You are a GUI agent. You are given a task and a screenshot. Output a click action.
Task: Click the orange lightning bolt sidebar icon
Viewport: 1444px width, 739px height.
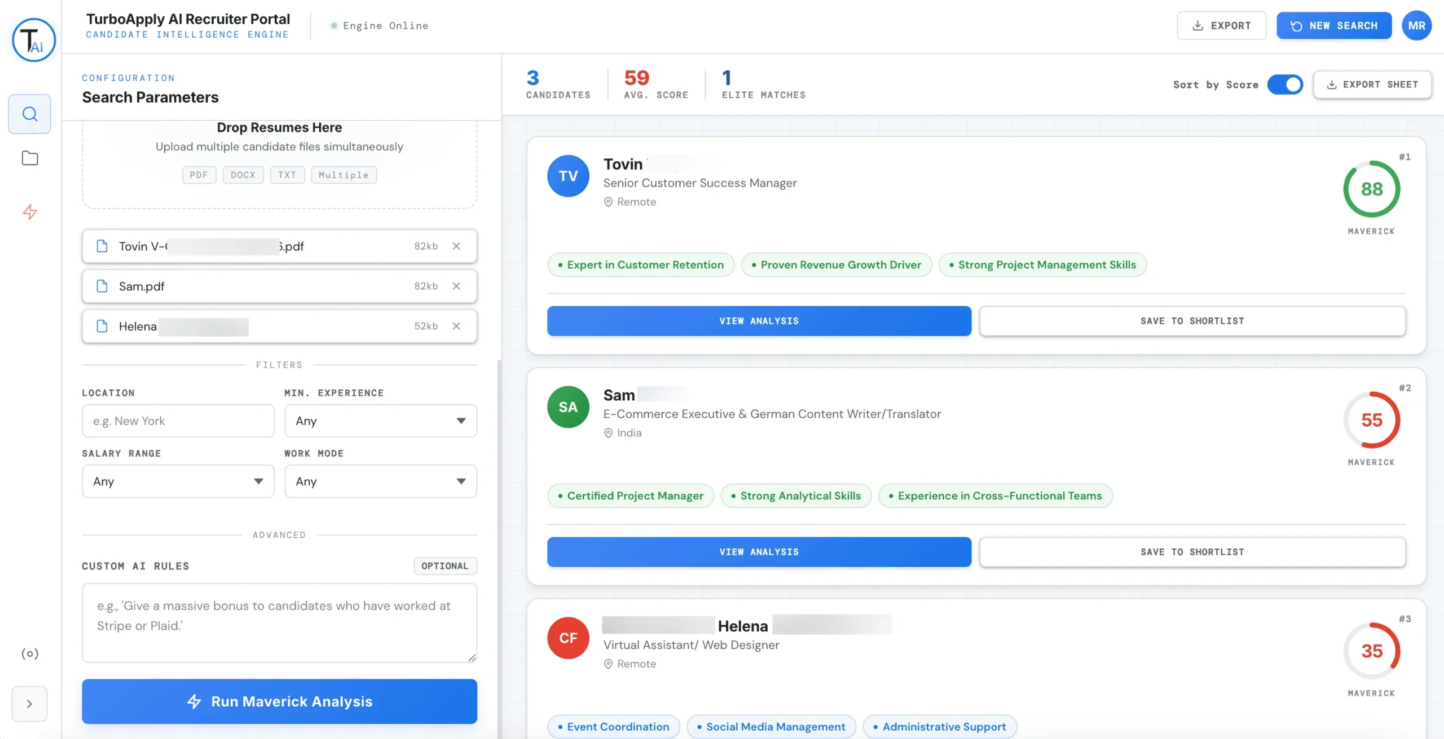[30, 212]
